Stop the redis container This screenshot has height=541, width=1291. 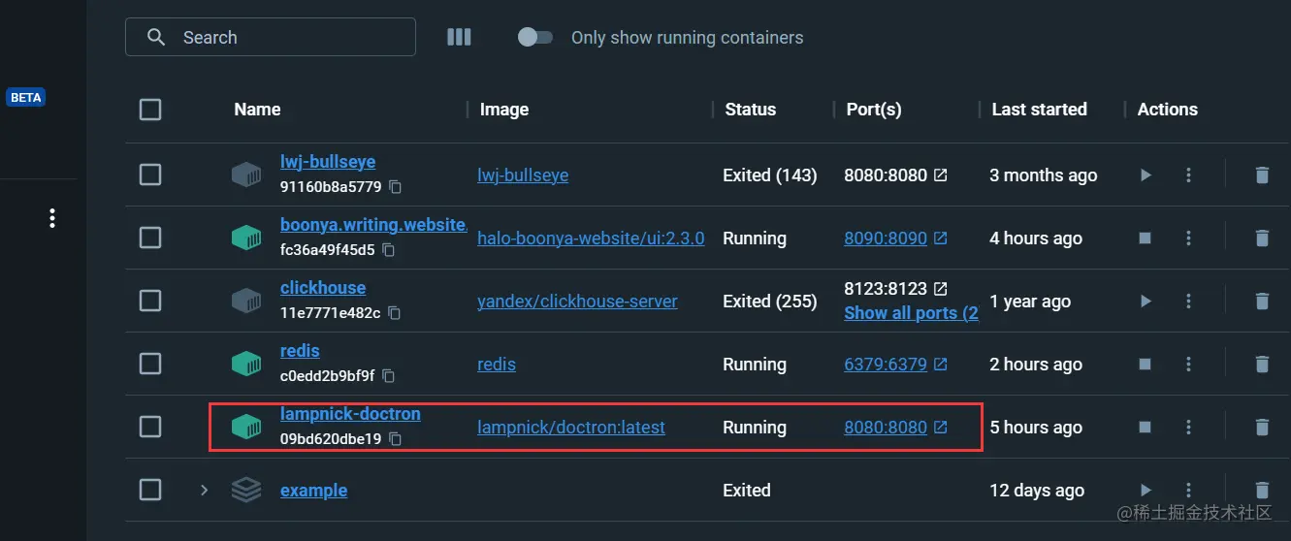pyautogui.click(x=1146, y=365)
